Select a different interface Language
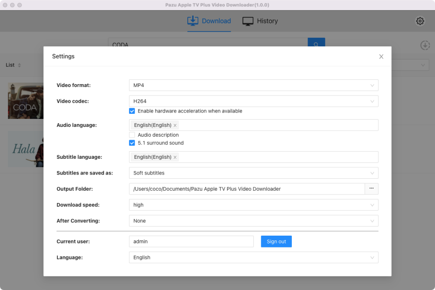 (254, 257)
